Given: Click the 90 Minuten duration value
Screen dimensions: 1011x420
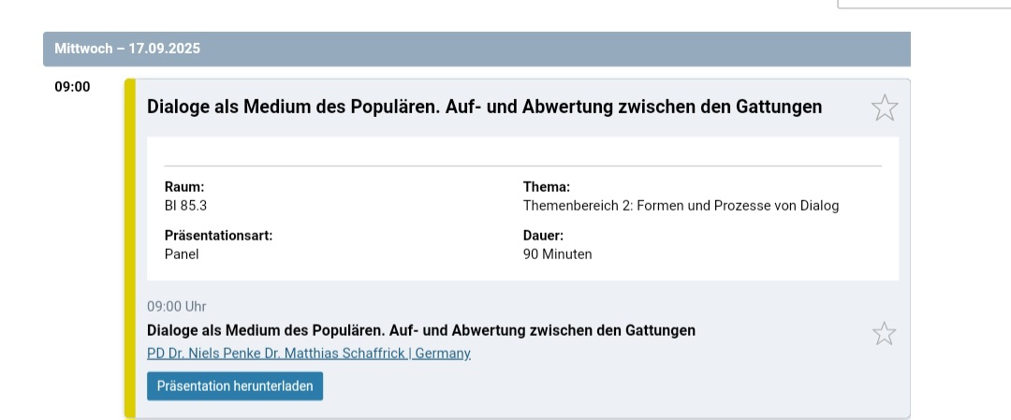Looking at the screenshot, I should (x=557, y=253).
